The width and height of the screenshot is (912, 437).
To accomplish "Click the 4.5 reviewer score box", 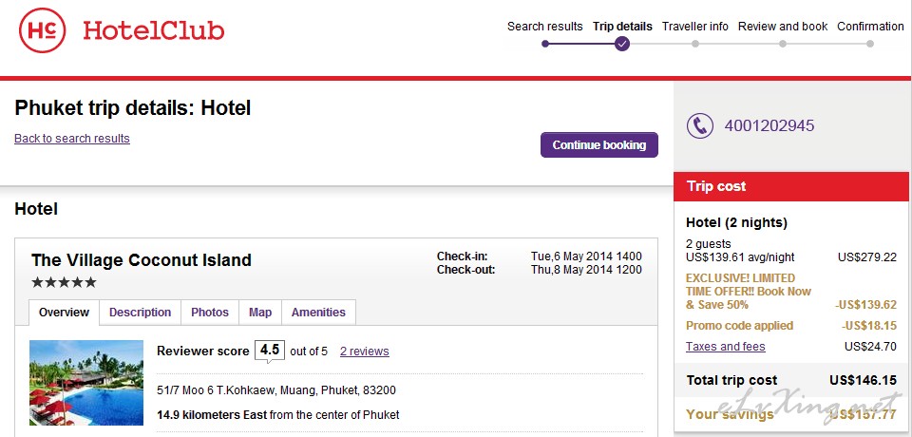I will click(x=270, y=351).
